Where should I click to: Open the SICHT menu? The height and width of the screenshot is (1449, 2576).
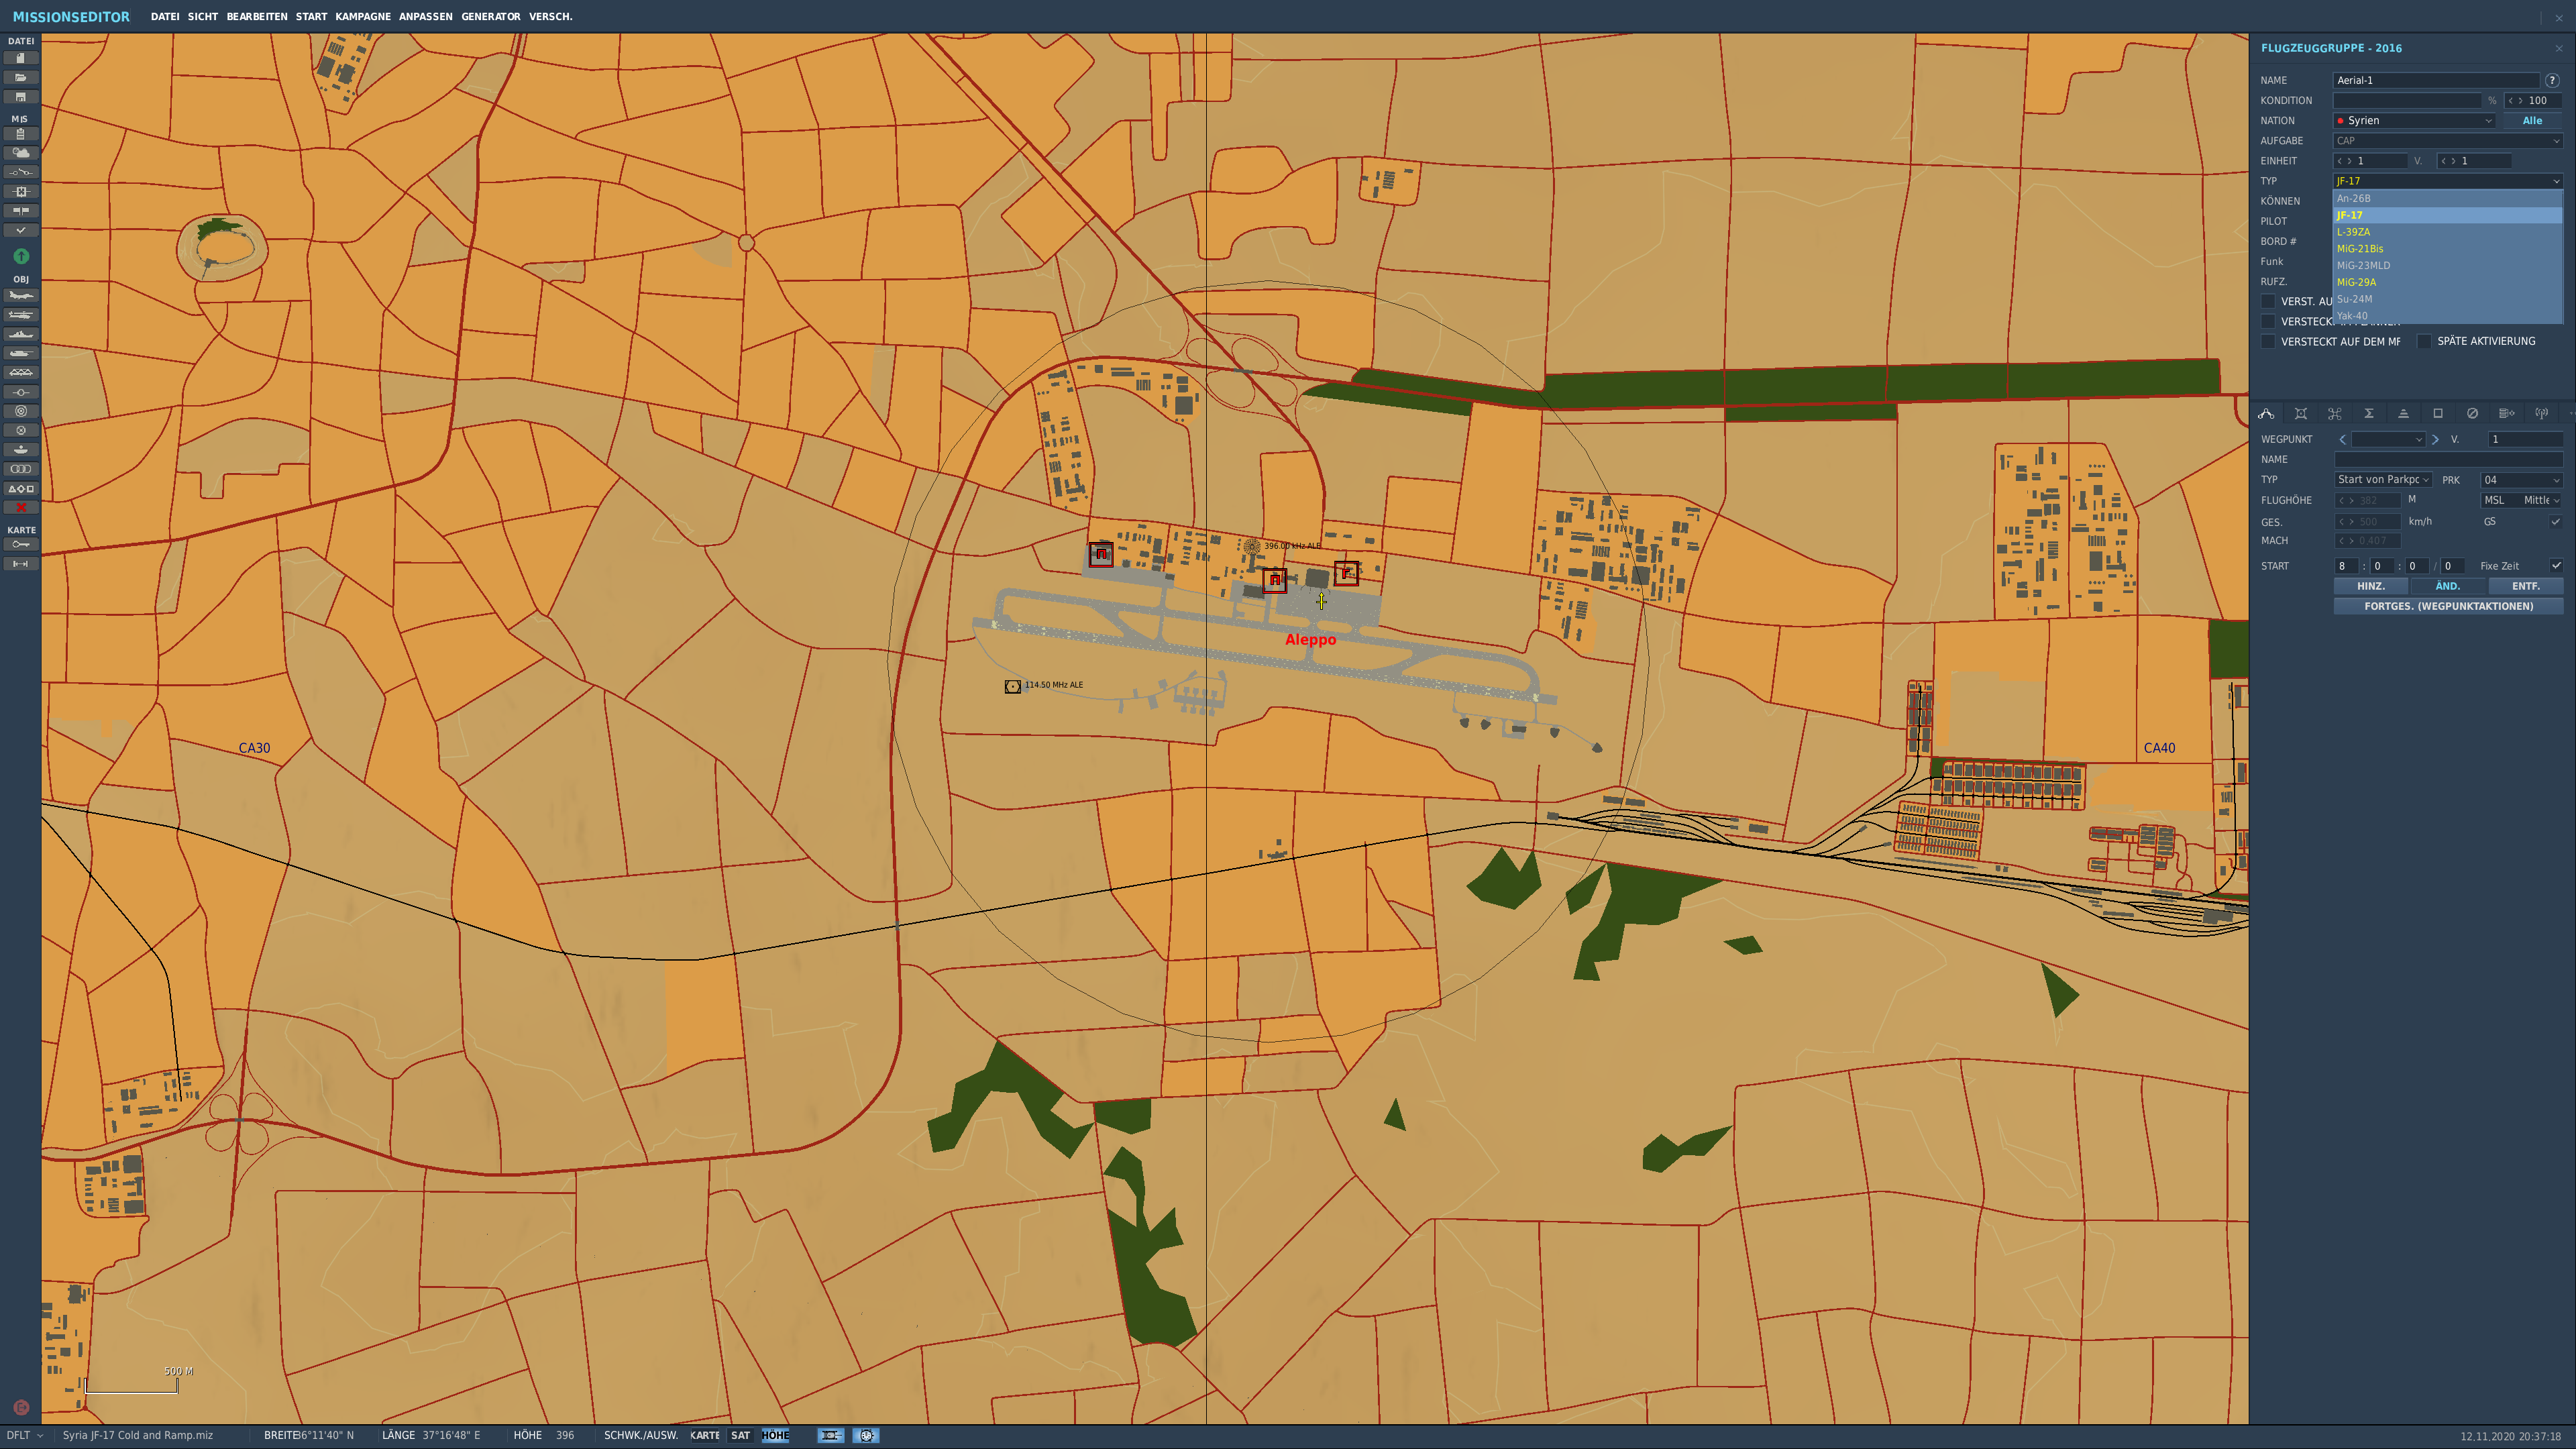click(x=202, y=17)
